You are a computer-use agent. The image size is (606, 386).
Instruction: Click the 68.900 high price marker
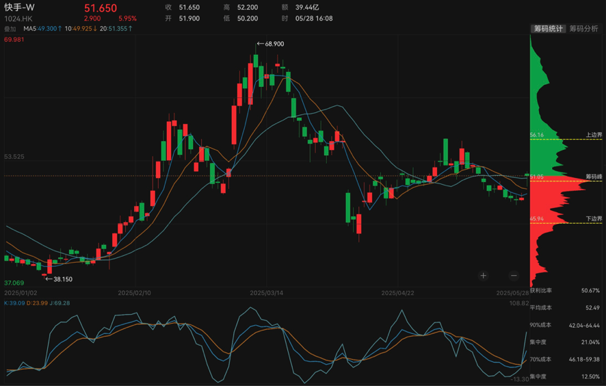click(x=270, y=44)
